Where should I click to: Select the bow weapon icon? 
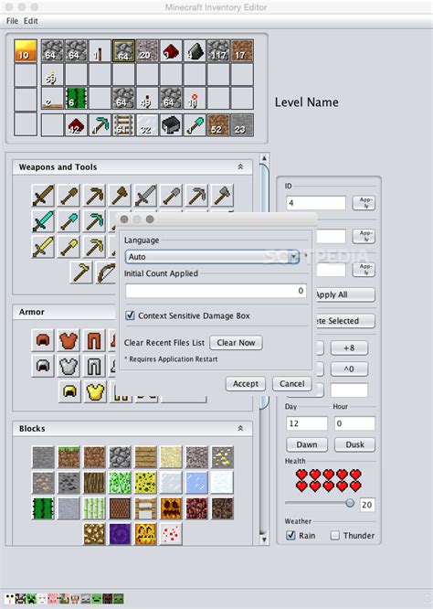[x=106, y=272]
